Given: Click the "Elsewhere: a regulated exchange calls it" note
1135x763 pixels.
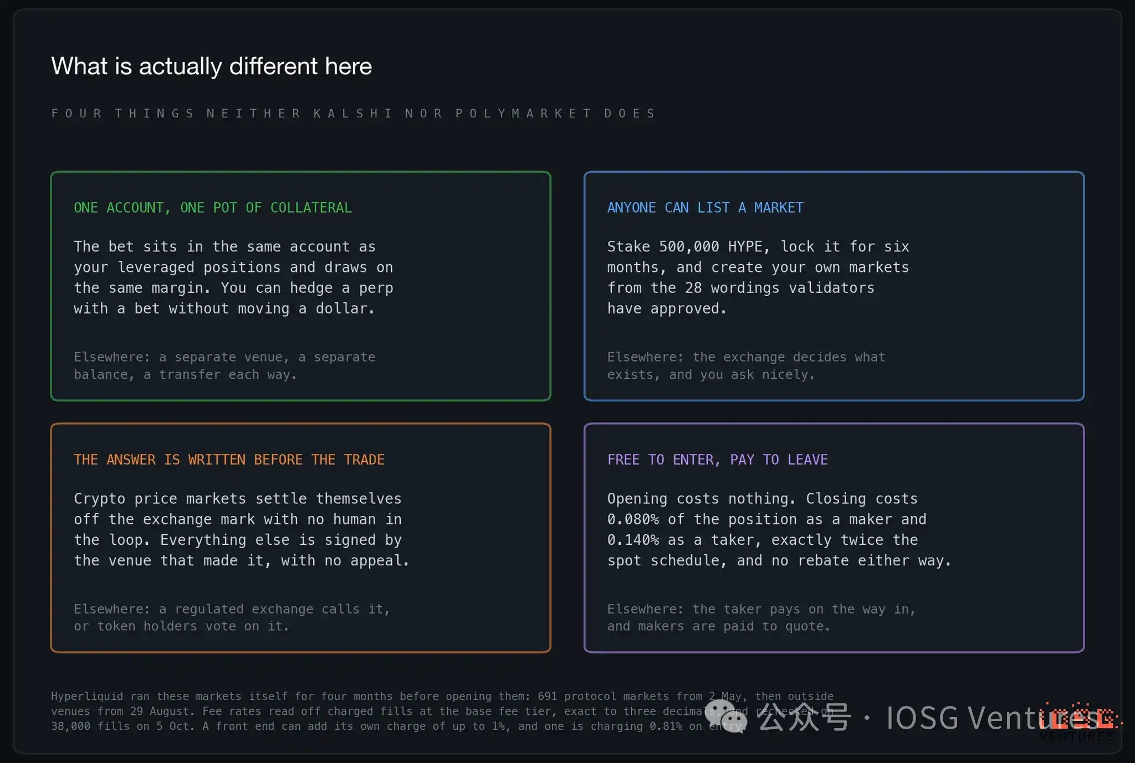Looking at the screenshot, I should click(232, 617).
